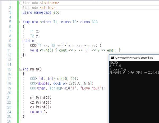Screen dimensions: 159x123
Task: Click line number 25 in the gutter
Action: click(x=9, y=117)
